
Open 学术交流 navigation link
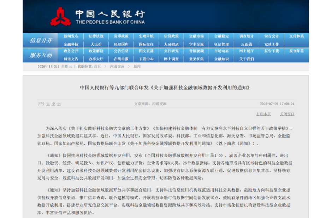click(x=196, y=44)
